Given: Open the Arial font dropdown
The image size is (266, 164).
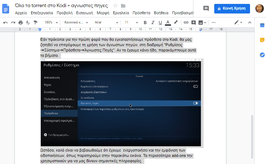Looking at the screenshot, I should (106, 22).
